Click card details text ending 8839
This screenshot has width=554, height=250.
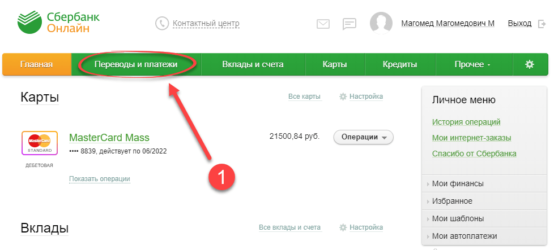pos(118,151)
